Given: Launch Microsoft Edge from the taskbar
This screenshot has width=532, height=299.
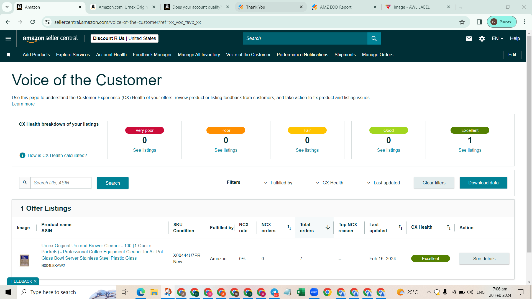Looking at the screenshot, I should (x=140, y=292).
